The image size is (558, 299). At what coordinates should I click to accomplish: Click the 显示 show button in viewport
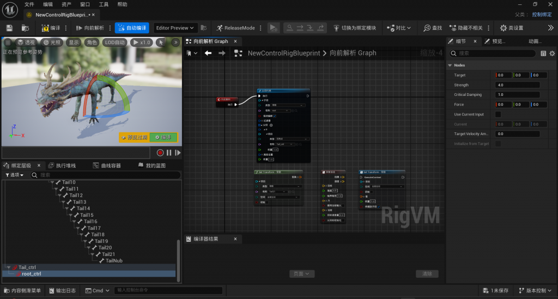(x=74, y=42)
